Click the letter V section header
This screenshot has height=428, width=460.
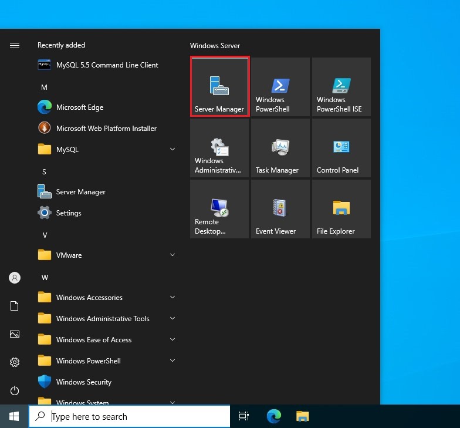pyautogui.click(x=45, y=235)
